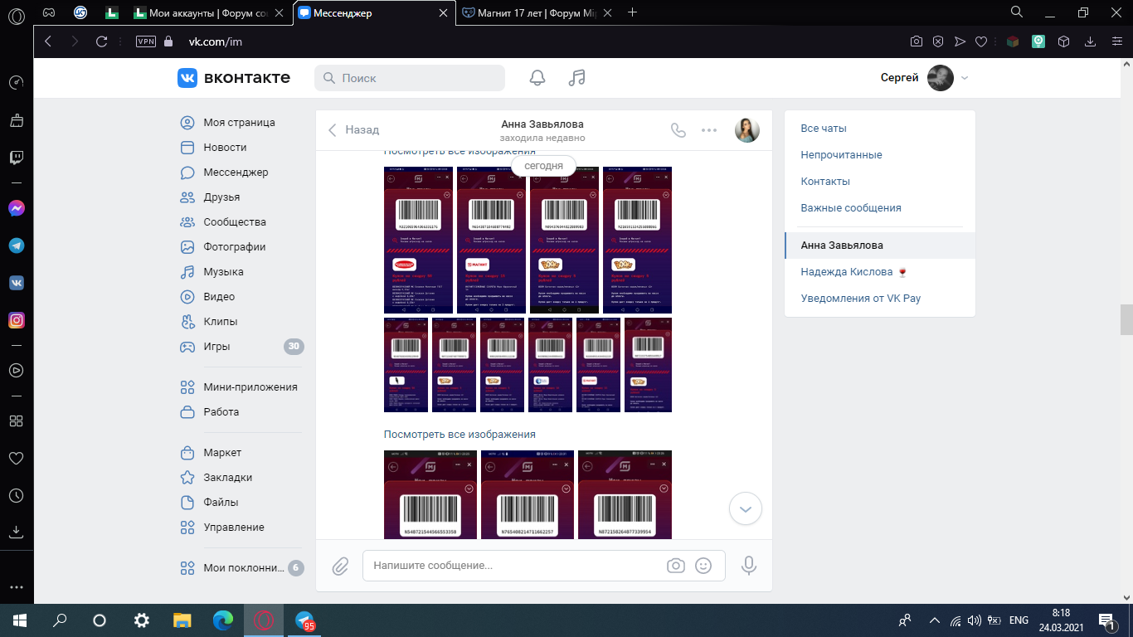Open downloads from the Opera sidebar

coord(16,531)
